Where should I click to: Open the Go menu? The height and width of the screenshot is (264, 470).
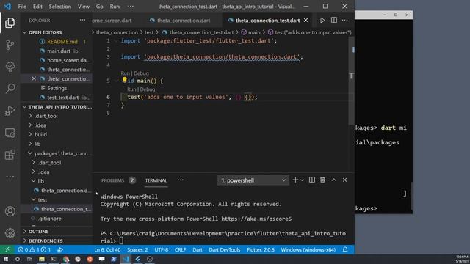coord(100,7)
